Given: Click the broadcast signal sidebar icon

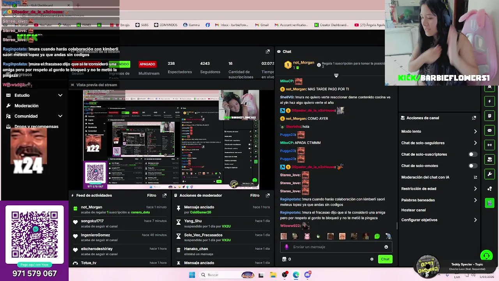Looking at the screenshot, I should [490, 145].
